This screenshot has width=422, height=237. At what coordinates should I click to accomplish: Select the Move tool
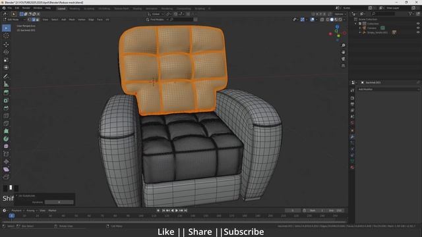coord(6,44)
